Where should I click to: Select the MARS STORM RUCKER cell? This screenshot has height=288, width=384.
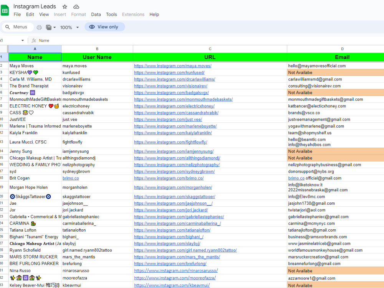[x=35, y=257]
